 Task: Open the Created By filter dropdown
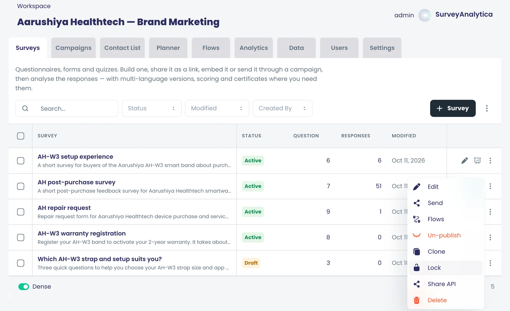coord(282,108)
